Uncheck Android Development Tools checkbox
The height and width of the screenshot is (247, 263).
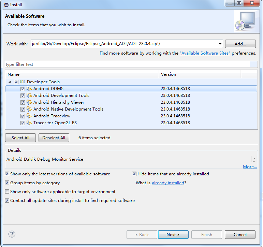[23, 96]
